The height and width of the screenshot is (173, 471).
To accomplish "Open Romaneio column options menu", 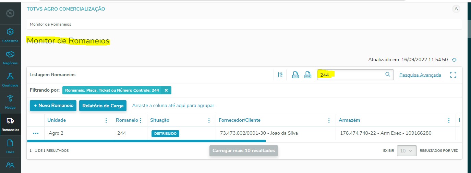I will coord(141,120).
